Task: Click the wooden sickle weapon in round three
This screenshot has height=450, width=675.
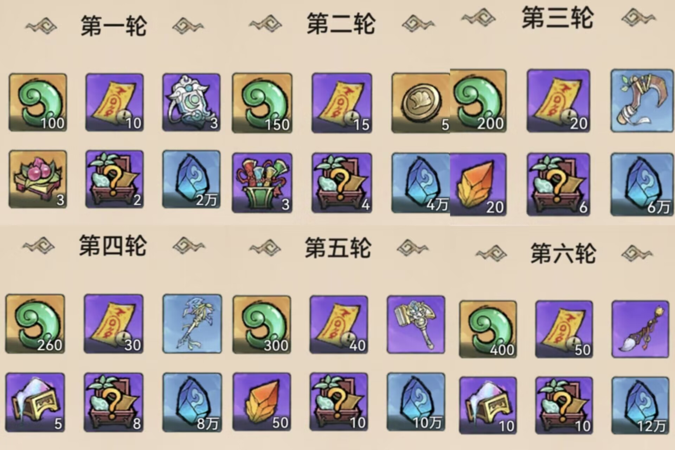Action: pyautogui.click(x=642, y=101)
